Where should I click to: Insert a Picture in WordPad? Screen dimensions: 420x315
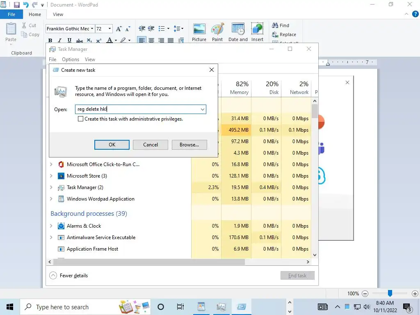(x=199, y=32)
